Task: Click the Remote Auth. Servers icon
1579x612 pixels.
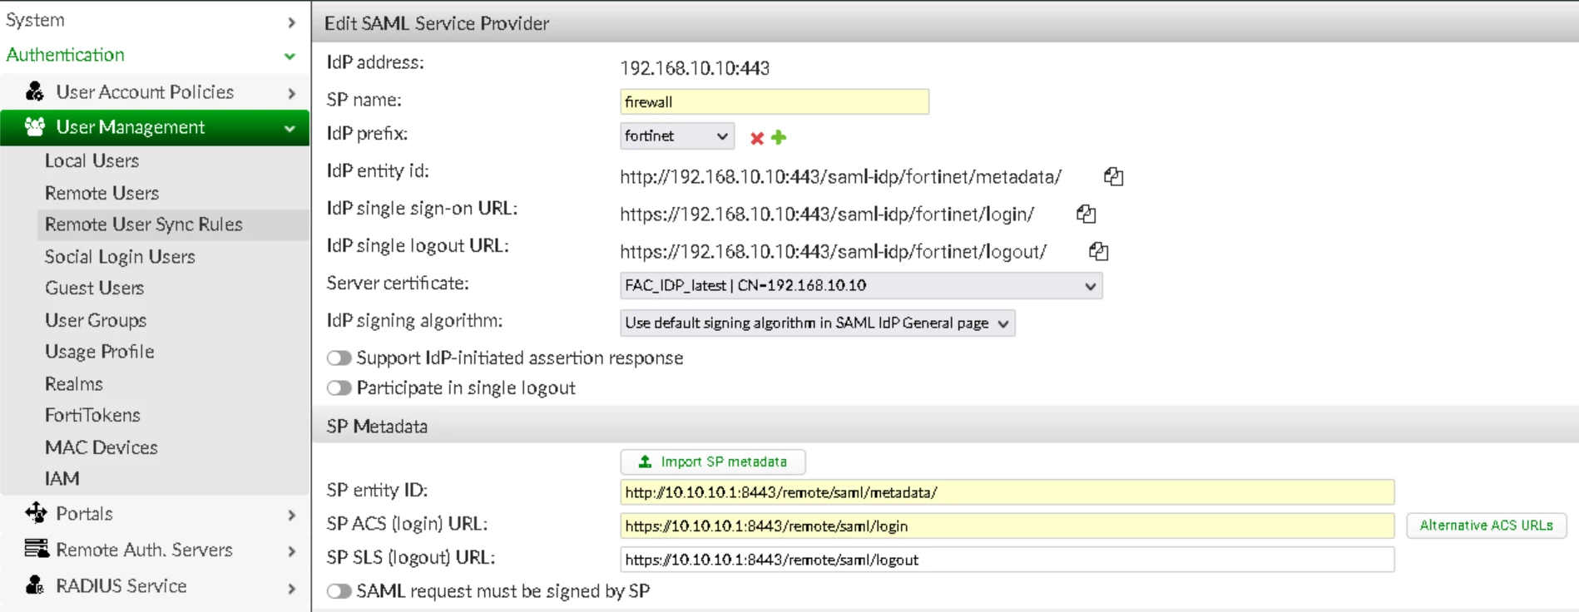Action: [x=36, y=549]
